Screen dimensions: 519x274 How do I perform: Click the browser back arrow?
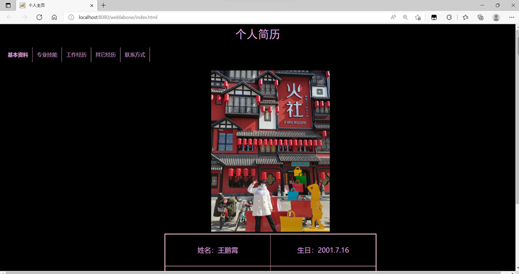click(10, 17)
